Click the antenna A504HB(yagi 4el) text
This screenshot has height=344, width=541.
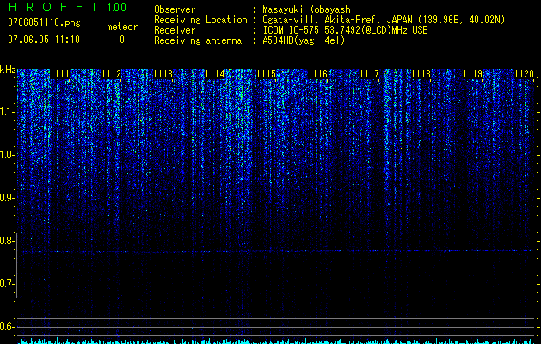pos(304,40)
